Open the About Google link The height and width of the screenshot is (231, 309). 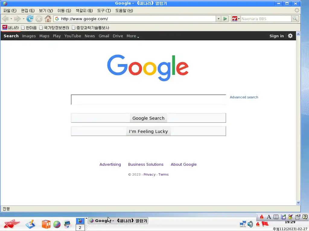pyautogui.click(x=184, y=165)
